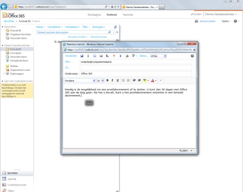Check recipient names in the compose toolbar
Screen dimensions: 243x192
[x=107, y=56]
